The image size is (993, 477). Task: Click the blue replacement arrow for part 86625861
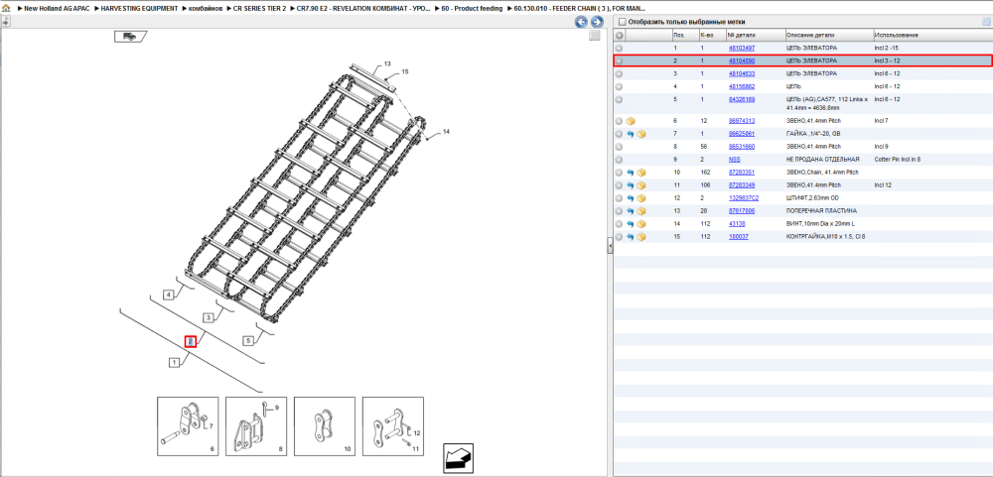pos(631,134)
